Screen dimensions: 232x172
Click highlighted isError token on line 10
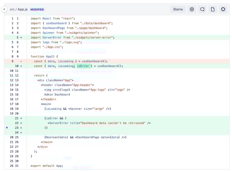tap(83, 66)
